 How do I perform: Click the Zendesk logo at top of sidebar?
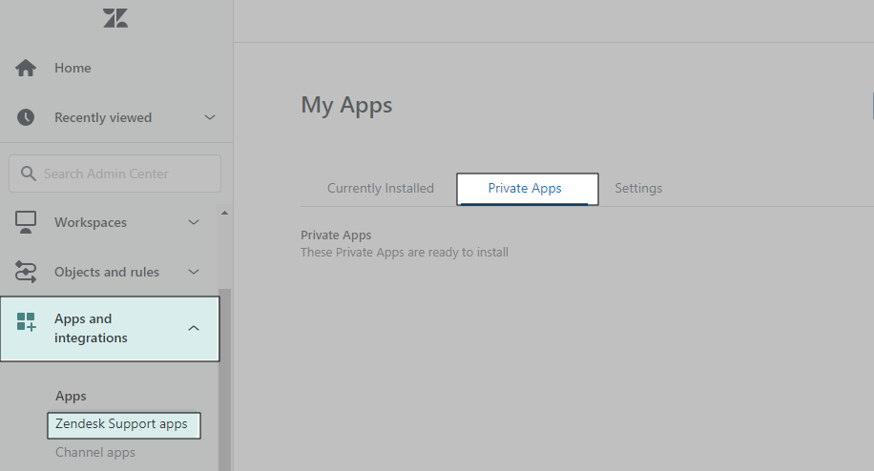115,18
